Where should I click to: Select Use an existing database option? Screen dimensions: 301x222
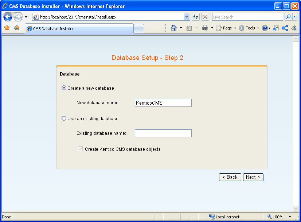pyautogui.click(x=64, y=118)
